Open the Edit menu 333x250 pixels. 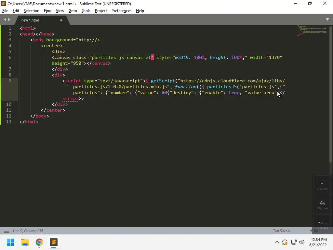pos(16,11)
